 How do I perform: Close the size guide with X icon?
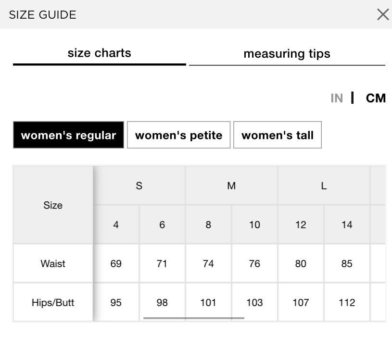click(383, 14)
